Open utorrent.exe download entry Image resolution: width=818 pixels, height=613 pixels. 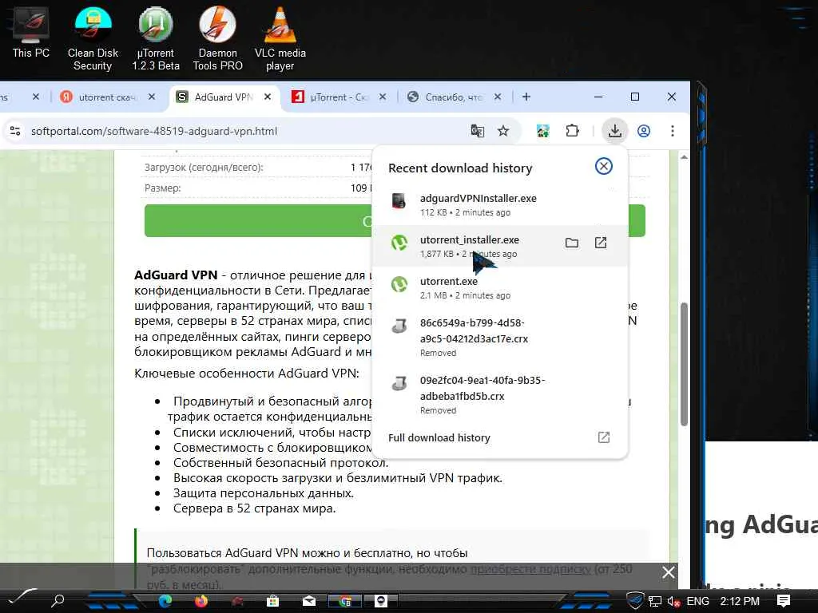[x=500, y=287]
